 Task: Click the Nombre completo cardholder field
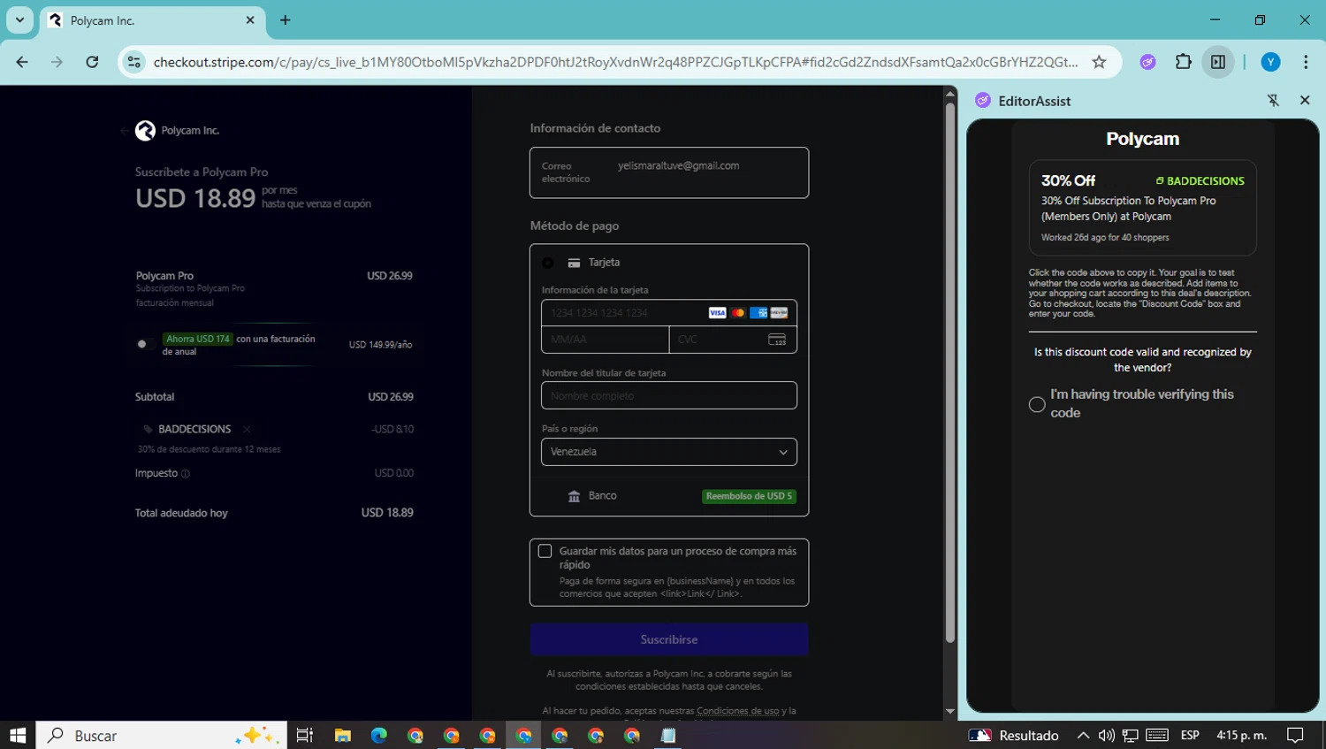tap(669, 395)
